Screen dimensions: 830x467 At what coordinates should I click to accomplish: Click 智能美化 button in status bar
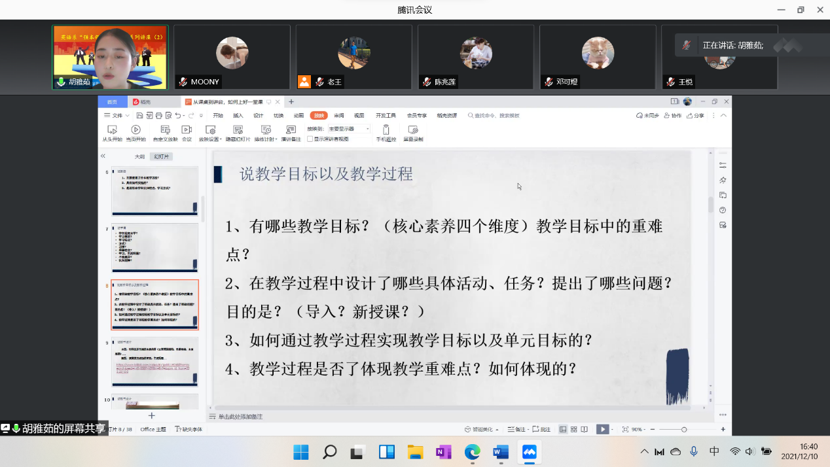481,429
